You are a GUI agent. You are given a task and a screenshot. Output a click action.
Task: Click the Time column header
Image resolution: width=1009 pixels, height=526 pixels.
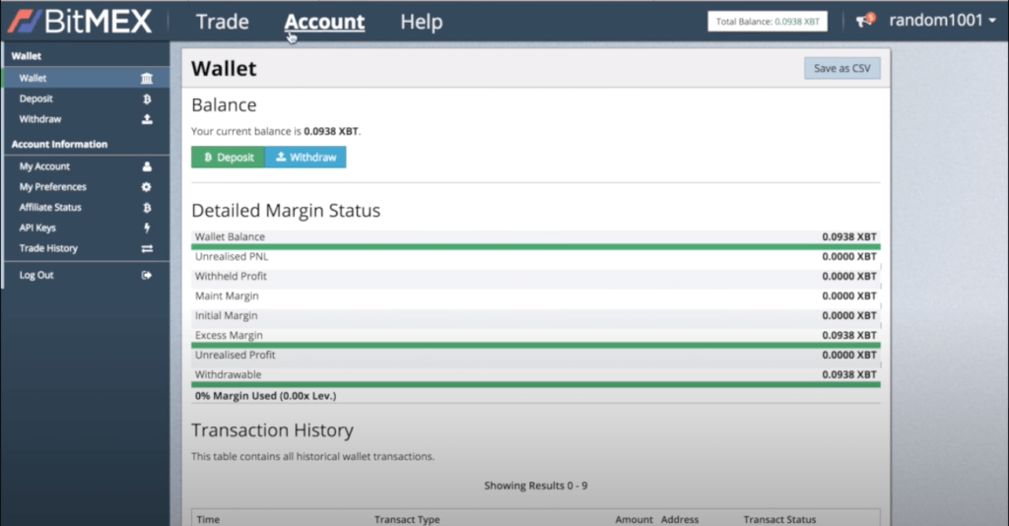tap(208, 519)
